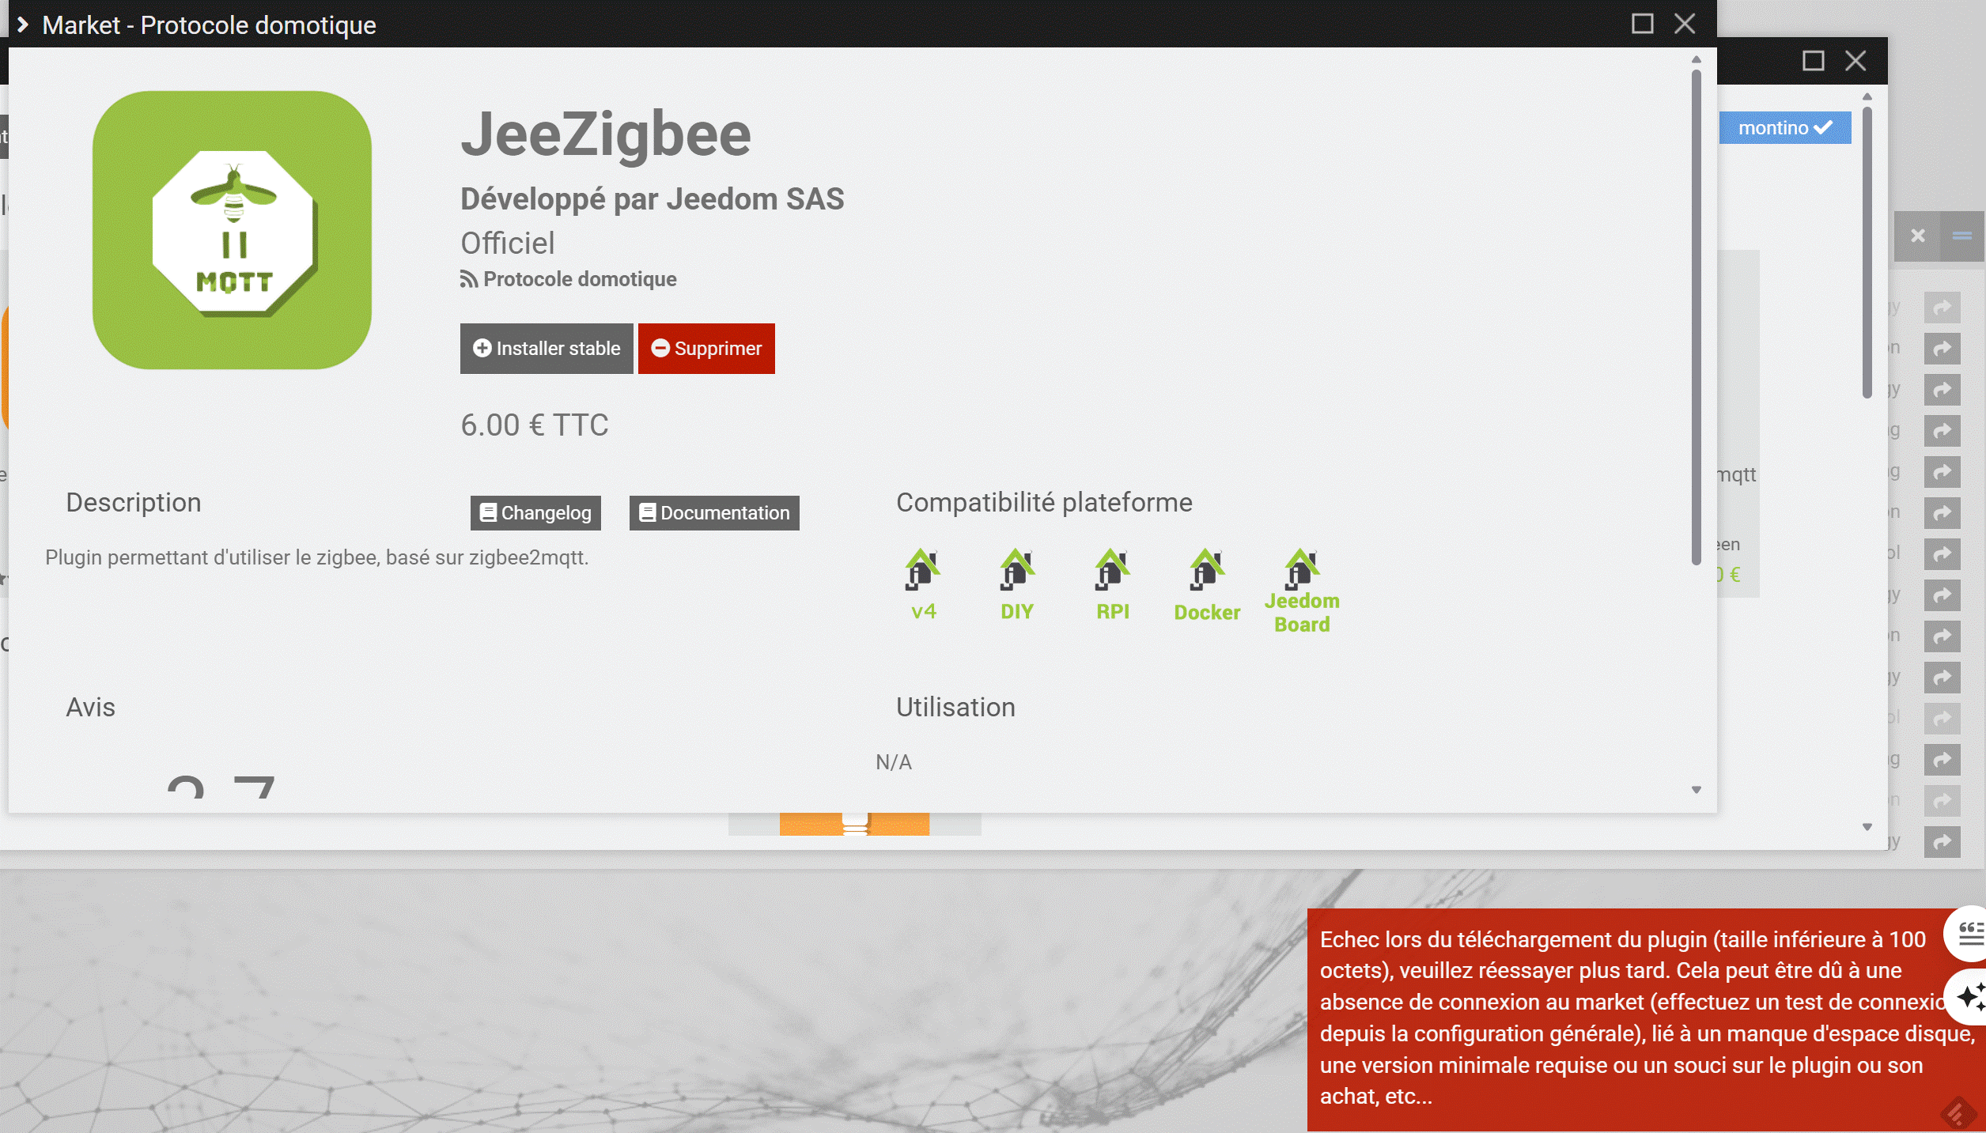Click the gray X icon in side panel
Viewport: 1986px width, 1133px height.
pos(1917,236)
